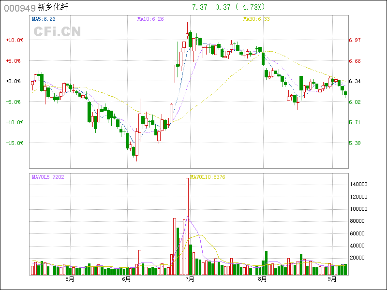Select the MA5:6.26 indicator label

coord(44,19)
